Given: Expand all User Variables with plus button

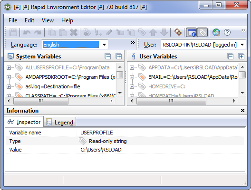Looking at the screenshot, I should coord(241,57).
